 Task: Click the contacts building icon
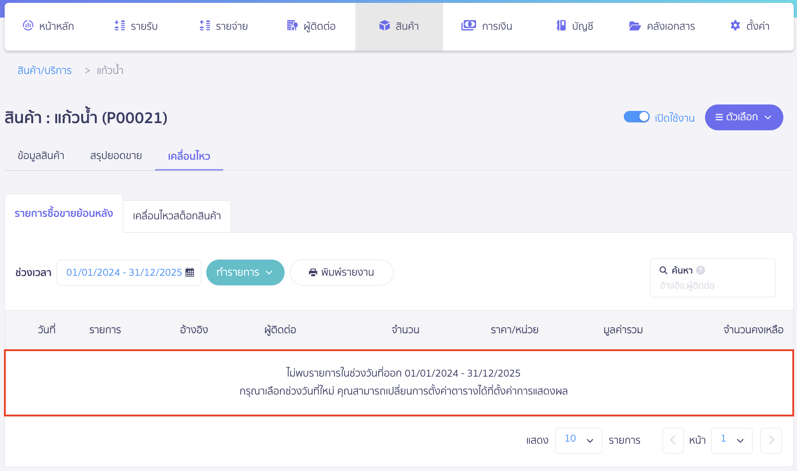(x=292, y=25)
